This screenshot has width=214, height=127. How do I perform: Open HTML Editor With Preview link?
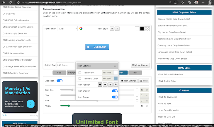(170, 74)
